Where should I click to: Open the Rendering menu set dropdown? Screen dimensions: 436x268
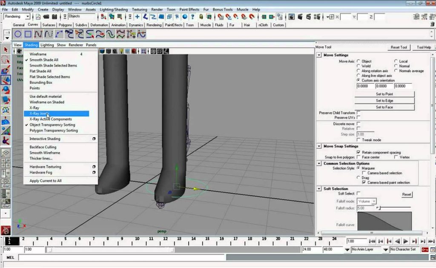tap(17, 17)
